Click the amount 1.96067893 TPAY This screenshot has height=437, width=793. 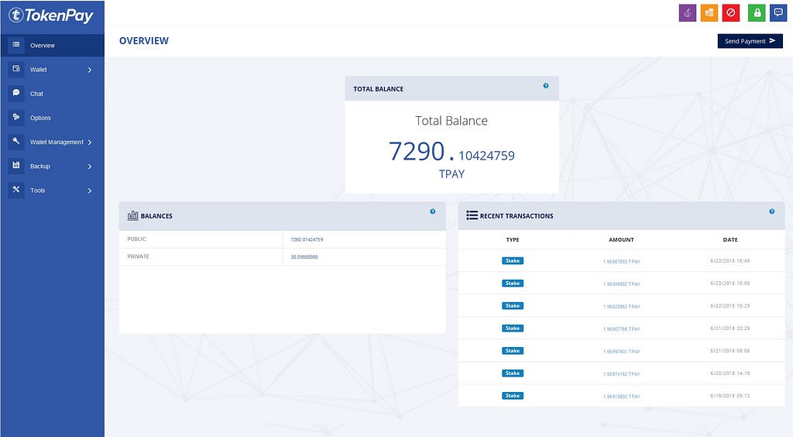621,261
